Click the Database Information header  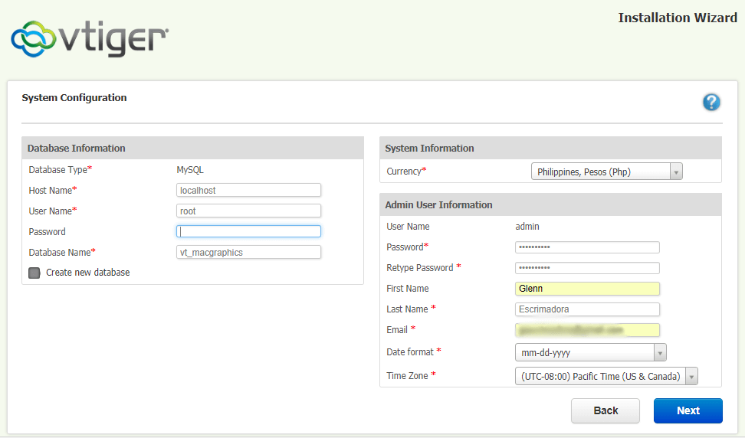[x=193, y=148]
